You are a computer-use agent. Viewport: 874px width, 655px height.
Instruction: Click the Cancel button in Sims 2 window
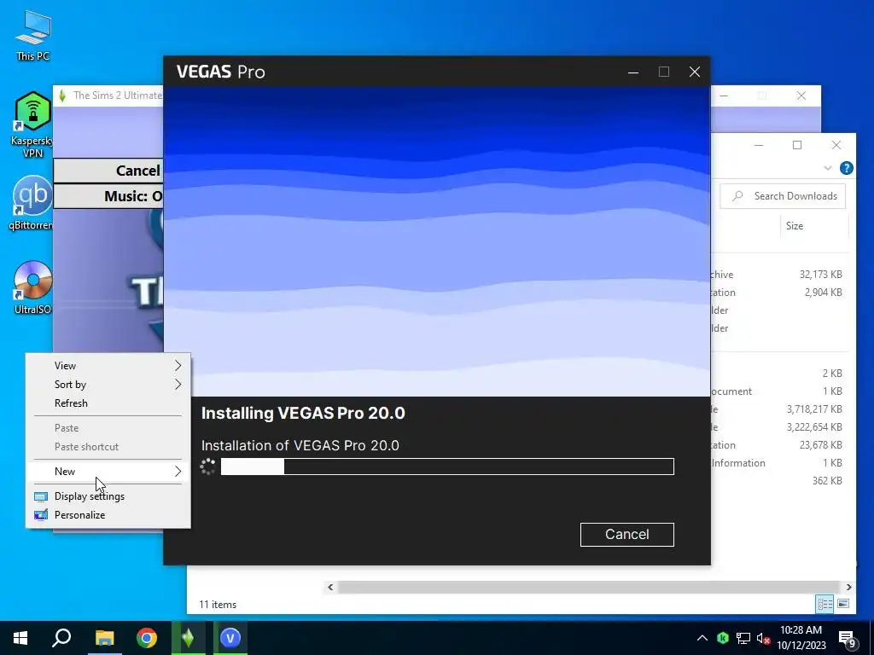[108, 171]
